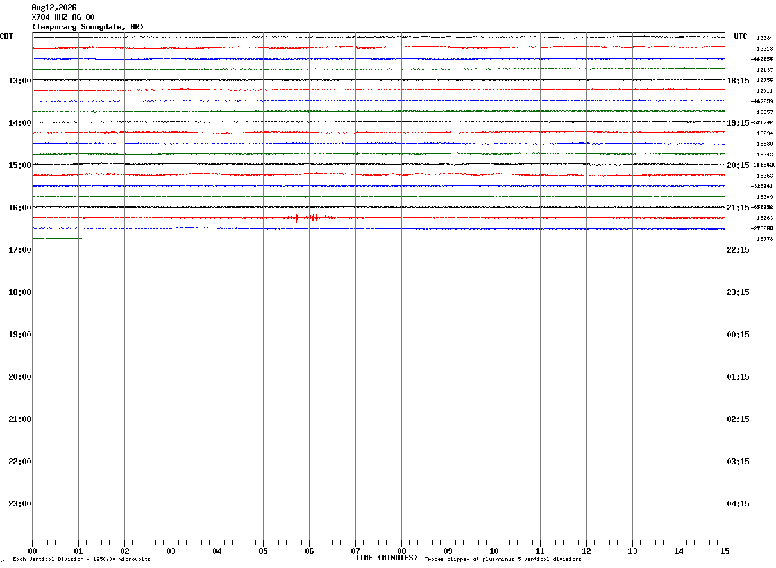
Task: Select the Temporary Sunnydale, AR label
Action: 88,27
